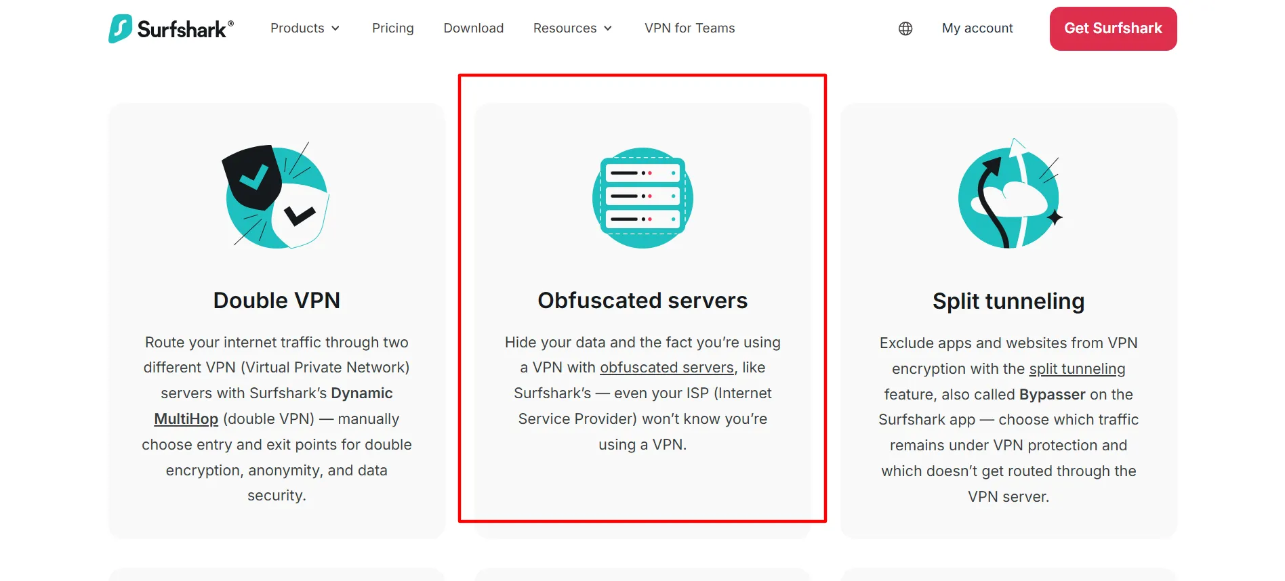Follow the MultiHop link

pos(186,419)
